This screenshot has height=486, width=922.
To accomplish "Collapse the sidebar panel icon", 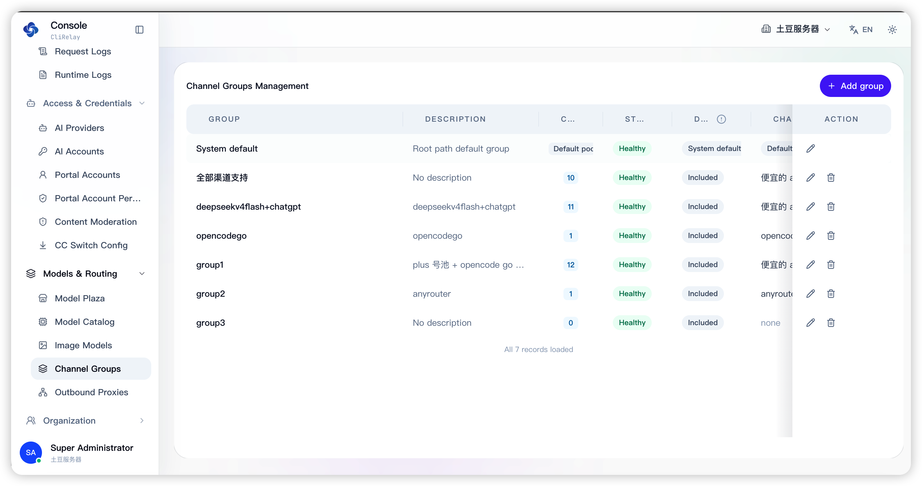I will click(x=139, y=30).
